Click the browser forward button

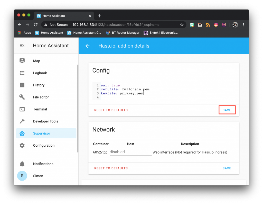coord(28,25)
